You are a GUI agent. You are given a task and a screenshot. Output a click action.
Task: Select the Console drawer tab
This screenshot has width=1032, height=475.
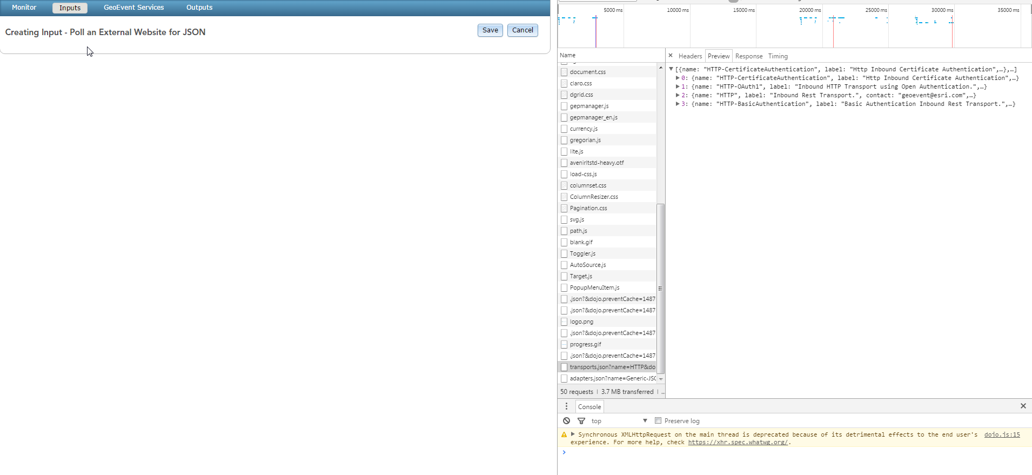(589, 406)
